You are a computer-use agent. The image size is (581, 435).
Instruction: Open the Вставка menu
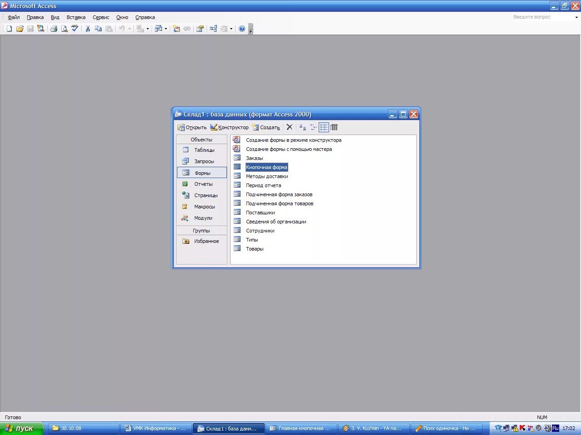[x=76, y=17]
